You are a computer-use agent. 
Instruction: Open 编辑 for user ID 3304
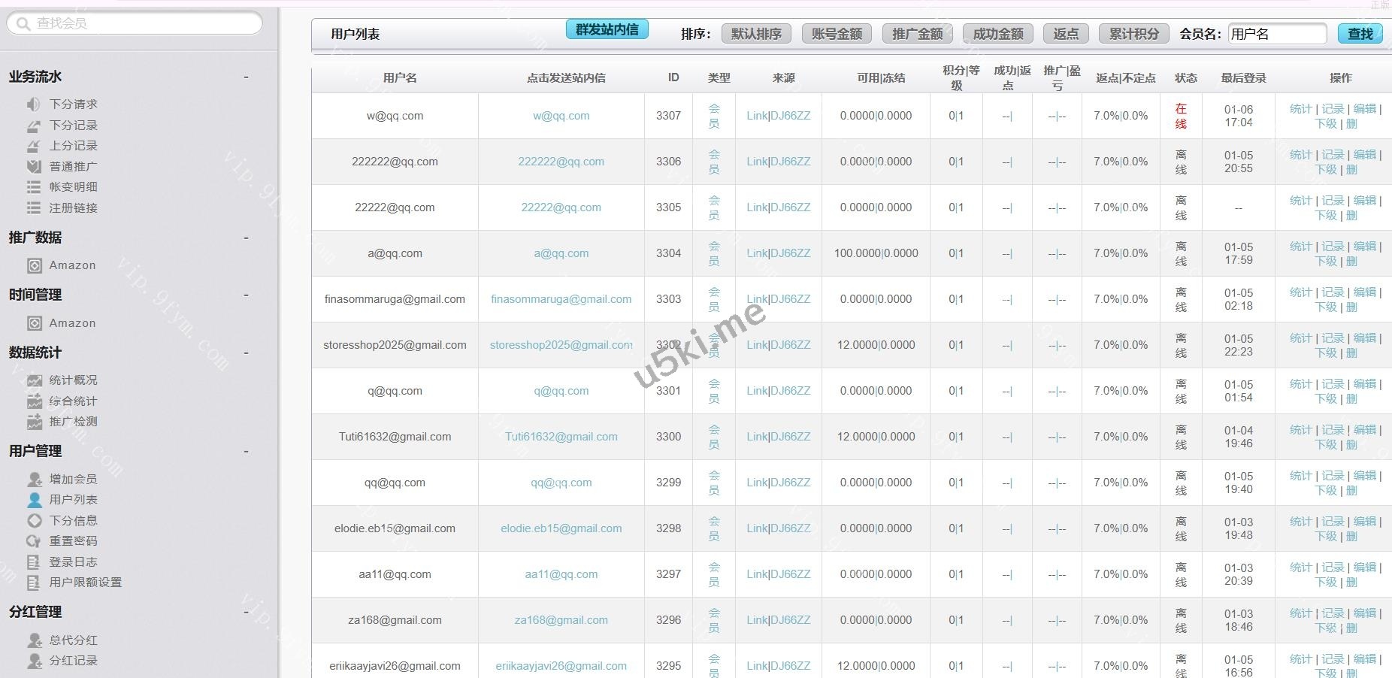point(1364,247)
